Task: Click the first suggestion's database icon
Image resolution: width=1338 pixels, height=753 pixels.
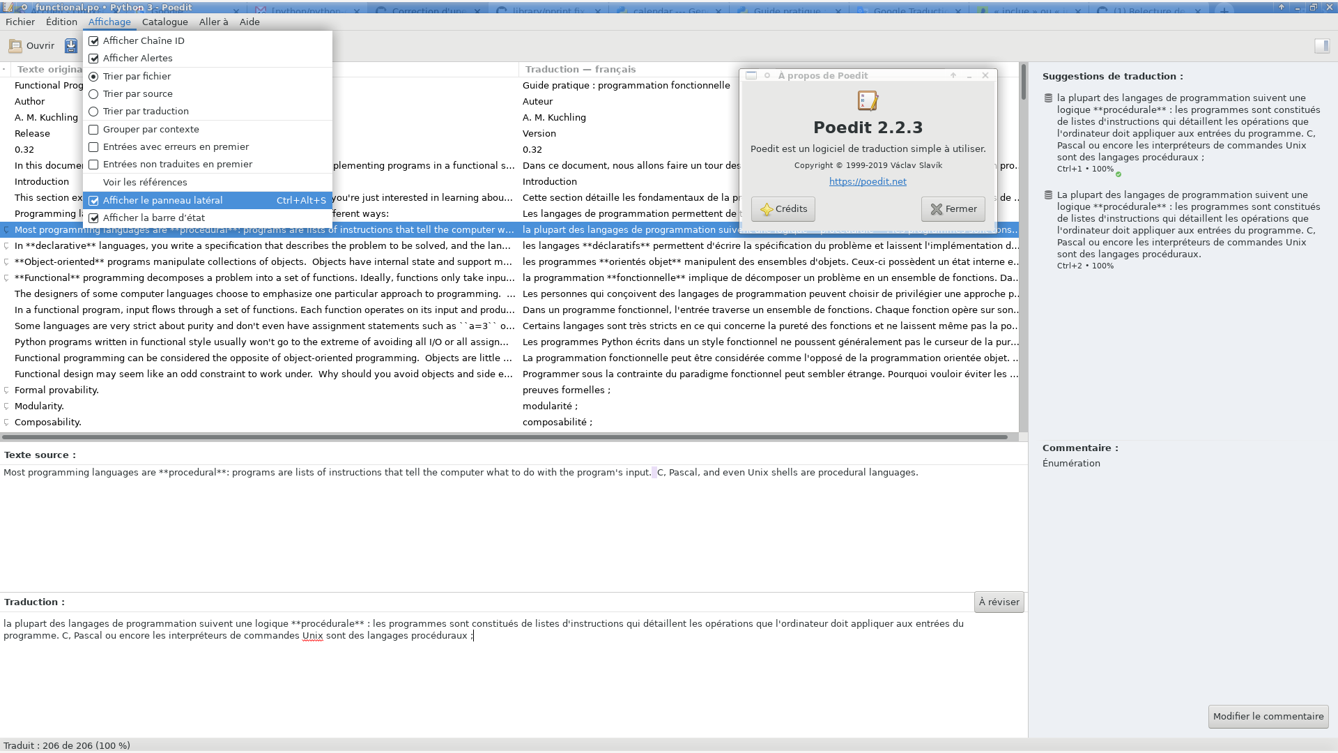Action: (1048, 98)
